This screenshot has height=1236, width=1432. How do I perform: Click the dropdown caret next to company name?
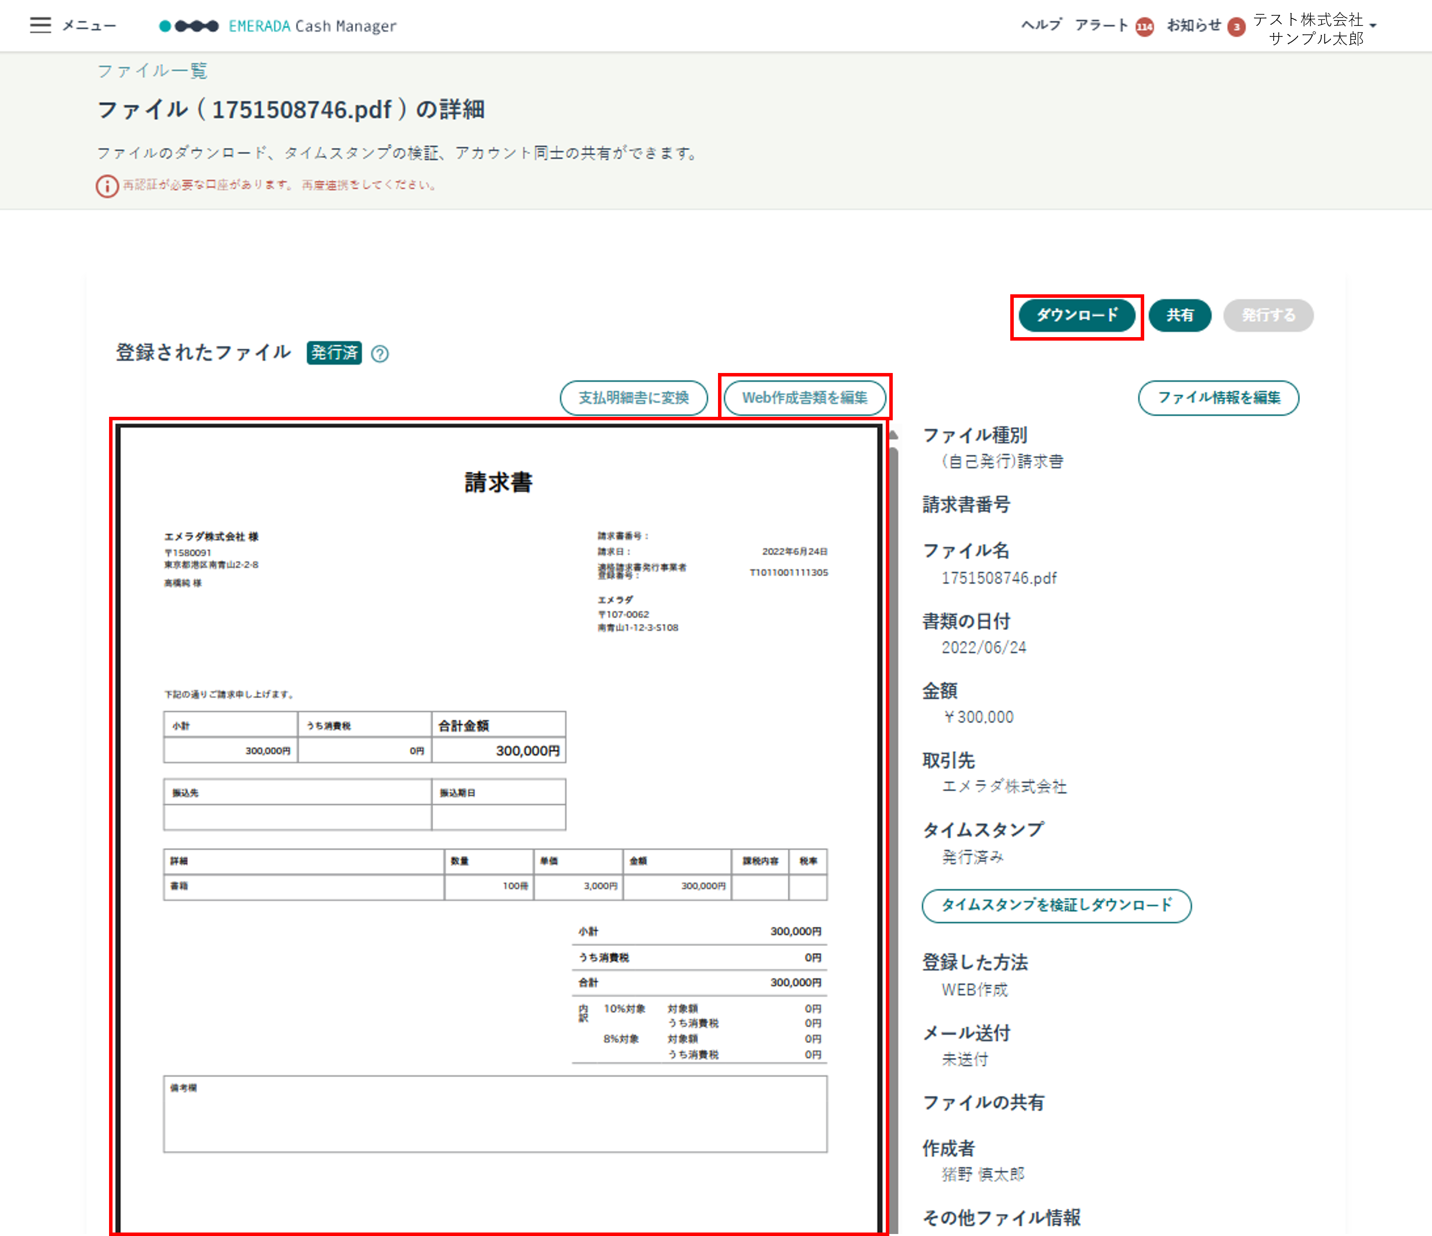point(1373,25)
